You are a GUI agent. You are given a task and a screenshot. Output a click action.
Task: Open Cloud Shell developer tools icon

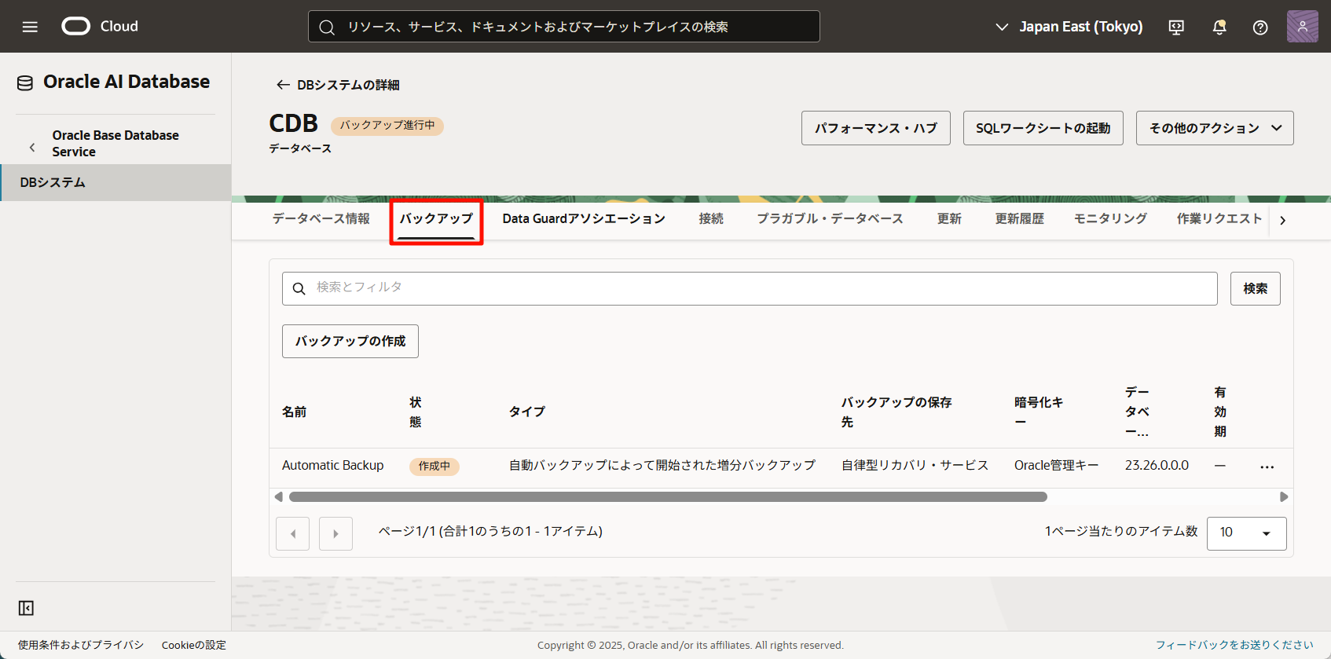click(x=1176, y=27)
